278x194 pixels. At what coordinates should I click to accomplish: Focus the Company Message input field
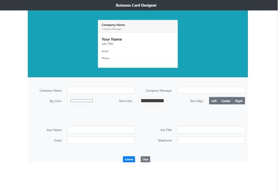211,90
